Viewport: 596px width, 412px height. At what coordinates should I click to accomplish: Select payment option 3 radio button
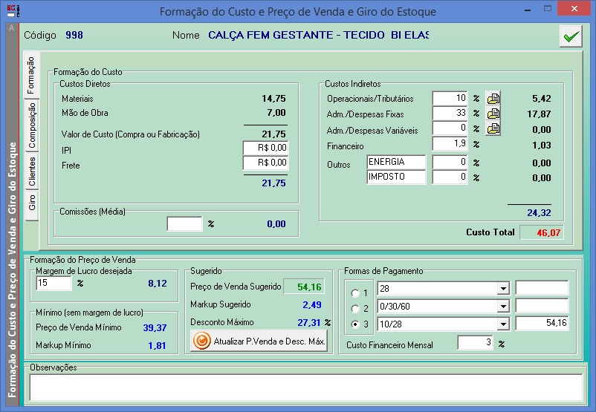coord(354,324)
